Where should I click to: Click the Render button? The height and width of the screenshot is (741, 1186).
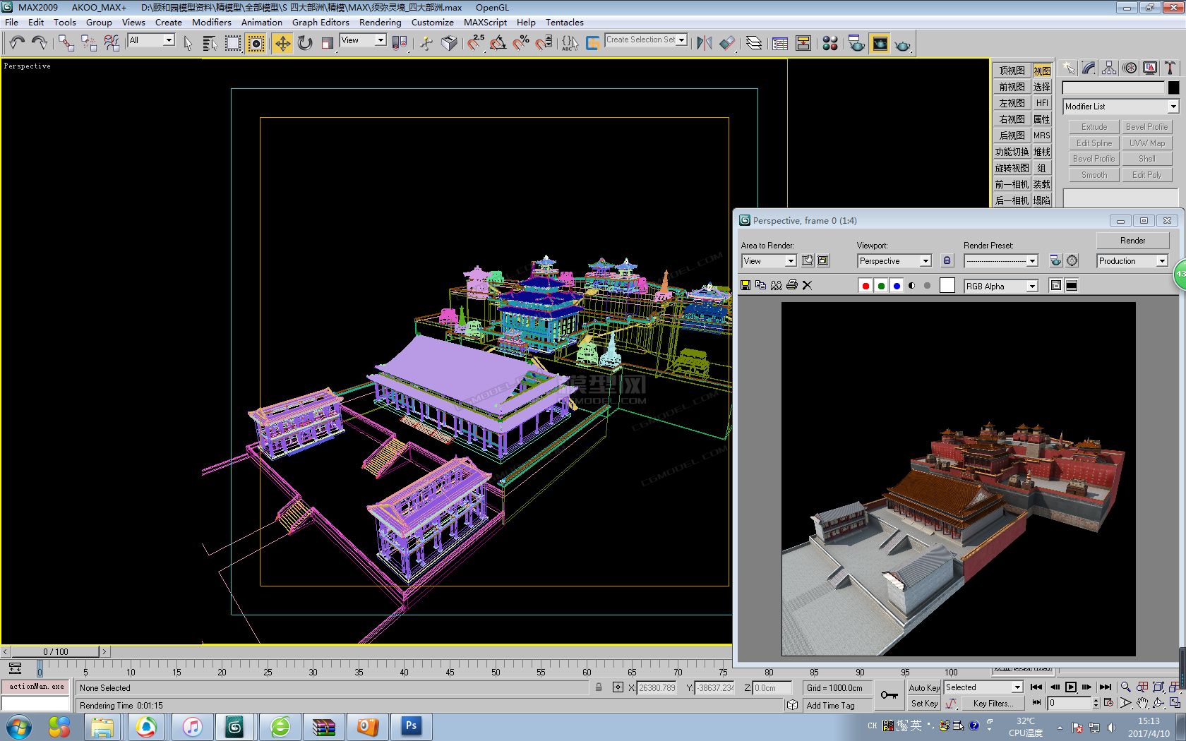tap(1132, 241)
